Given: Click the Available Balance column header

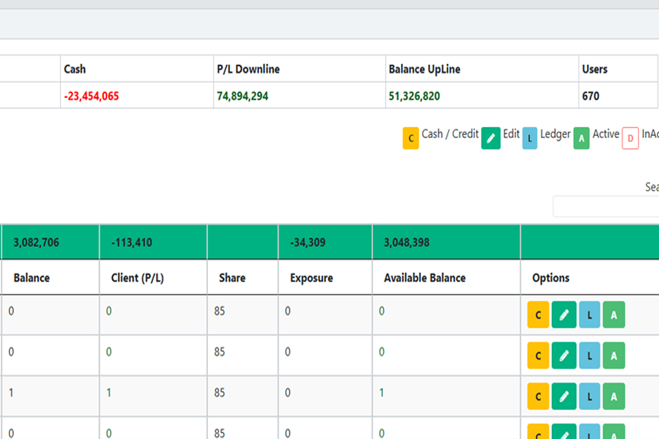Looking at the screenshot, I should (x=424, y=278).
